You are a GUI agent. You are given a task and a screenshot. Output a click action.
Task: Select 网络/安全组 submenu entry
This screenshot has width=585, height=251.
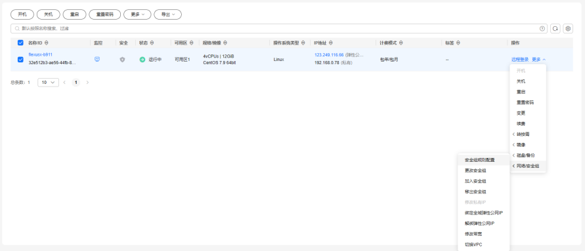tap(528, 166)
